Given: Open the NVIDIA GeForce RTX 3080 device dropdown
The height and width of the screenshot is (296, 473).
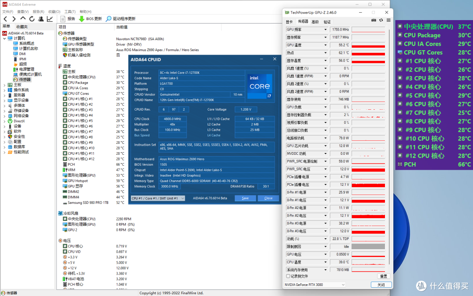Looking at the screenshot, I should (x=314, y=285).
